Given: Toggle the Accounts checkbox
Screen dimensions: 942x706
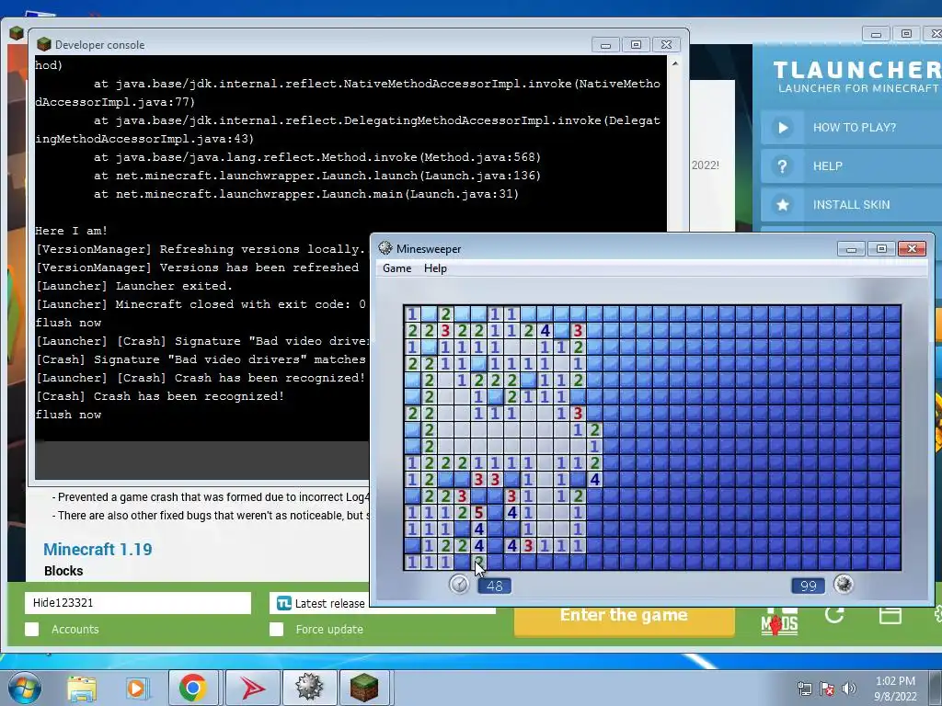Looking at the screenshot, I should (32, 629).
